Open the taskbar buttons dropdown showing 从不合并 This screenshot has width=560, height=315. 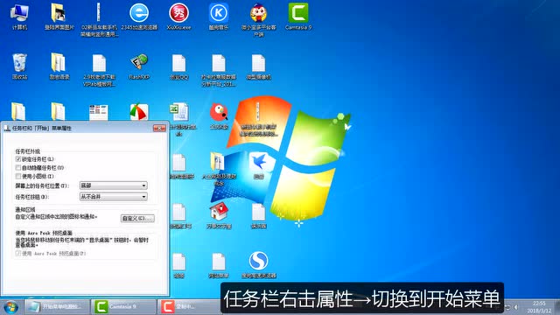point(113,196)
